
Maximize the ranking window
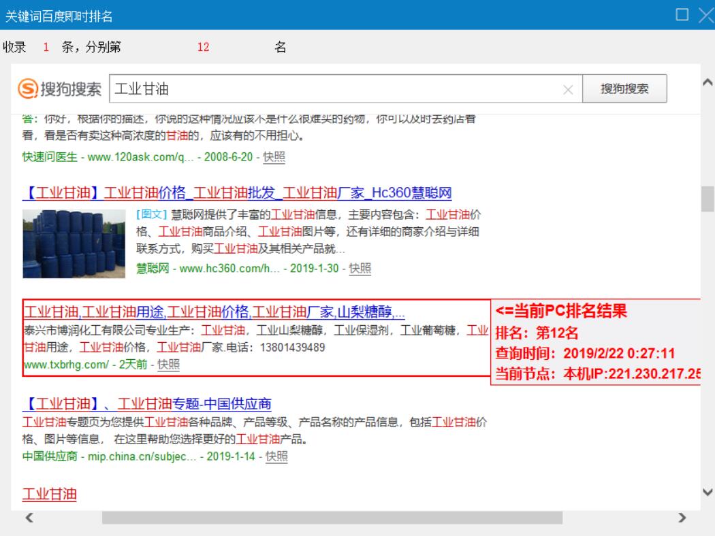tap(682, 14)
